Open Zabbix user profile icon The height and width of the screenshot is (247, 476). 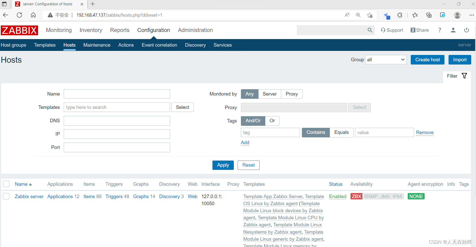point(453,30)
